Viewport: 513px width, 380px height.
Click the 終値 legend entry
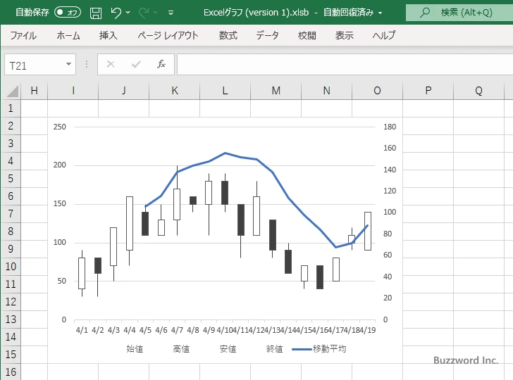[x=275, y=349]
